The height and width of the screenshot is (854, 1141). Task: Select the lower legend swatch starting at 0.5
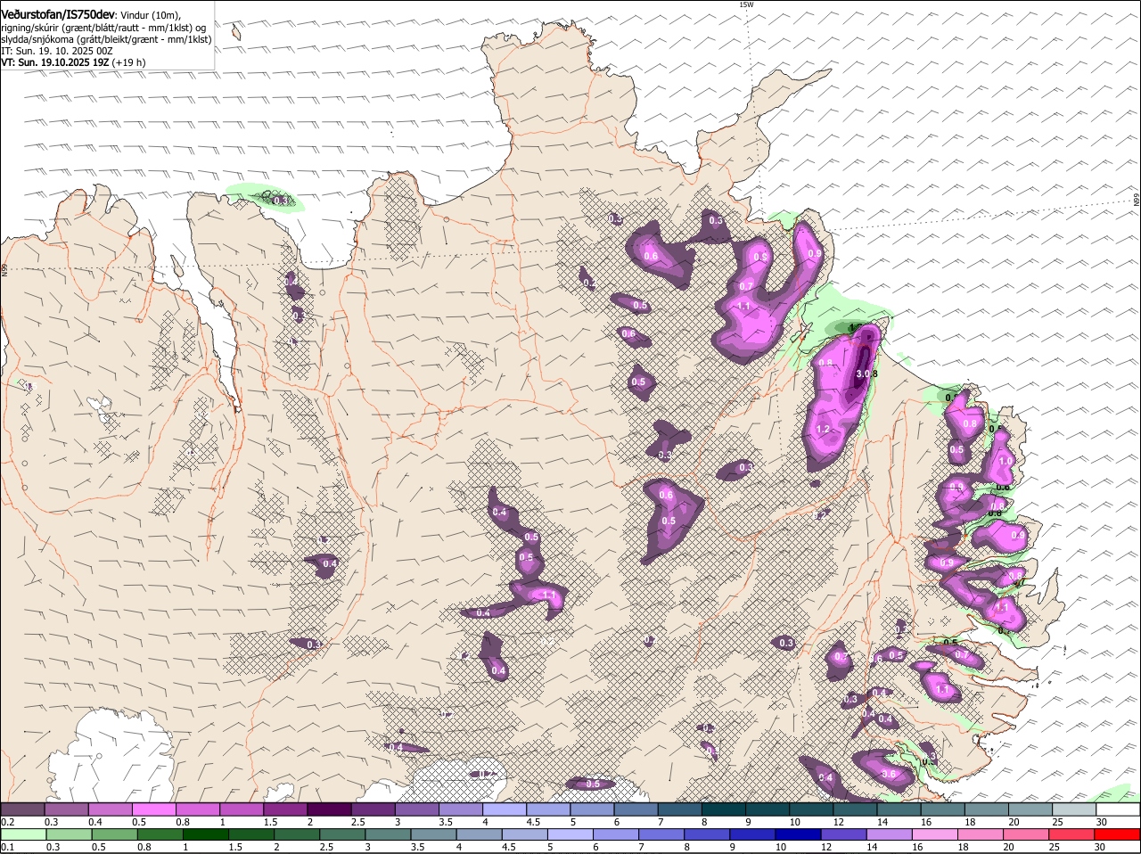click(x=115, y=834)
